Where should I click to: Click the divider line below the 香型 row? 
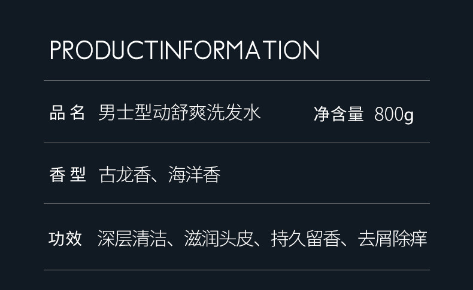pos(236,204)
